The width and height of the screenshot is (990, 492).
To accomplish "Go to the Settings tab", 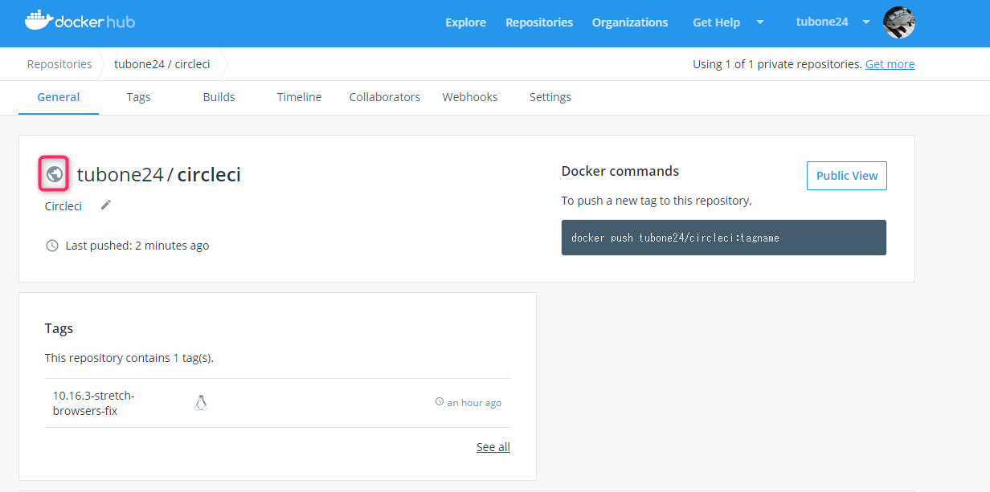I will [x=550, y=96].
